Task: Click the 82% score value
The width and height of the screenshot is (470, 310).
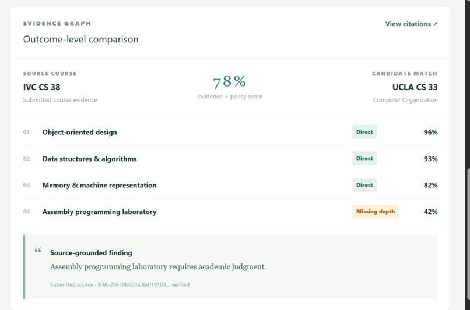Action: pyautogui.click(x=430, y=185)
